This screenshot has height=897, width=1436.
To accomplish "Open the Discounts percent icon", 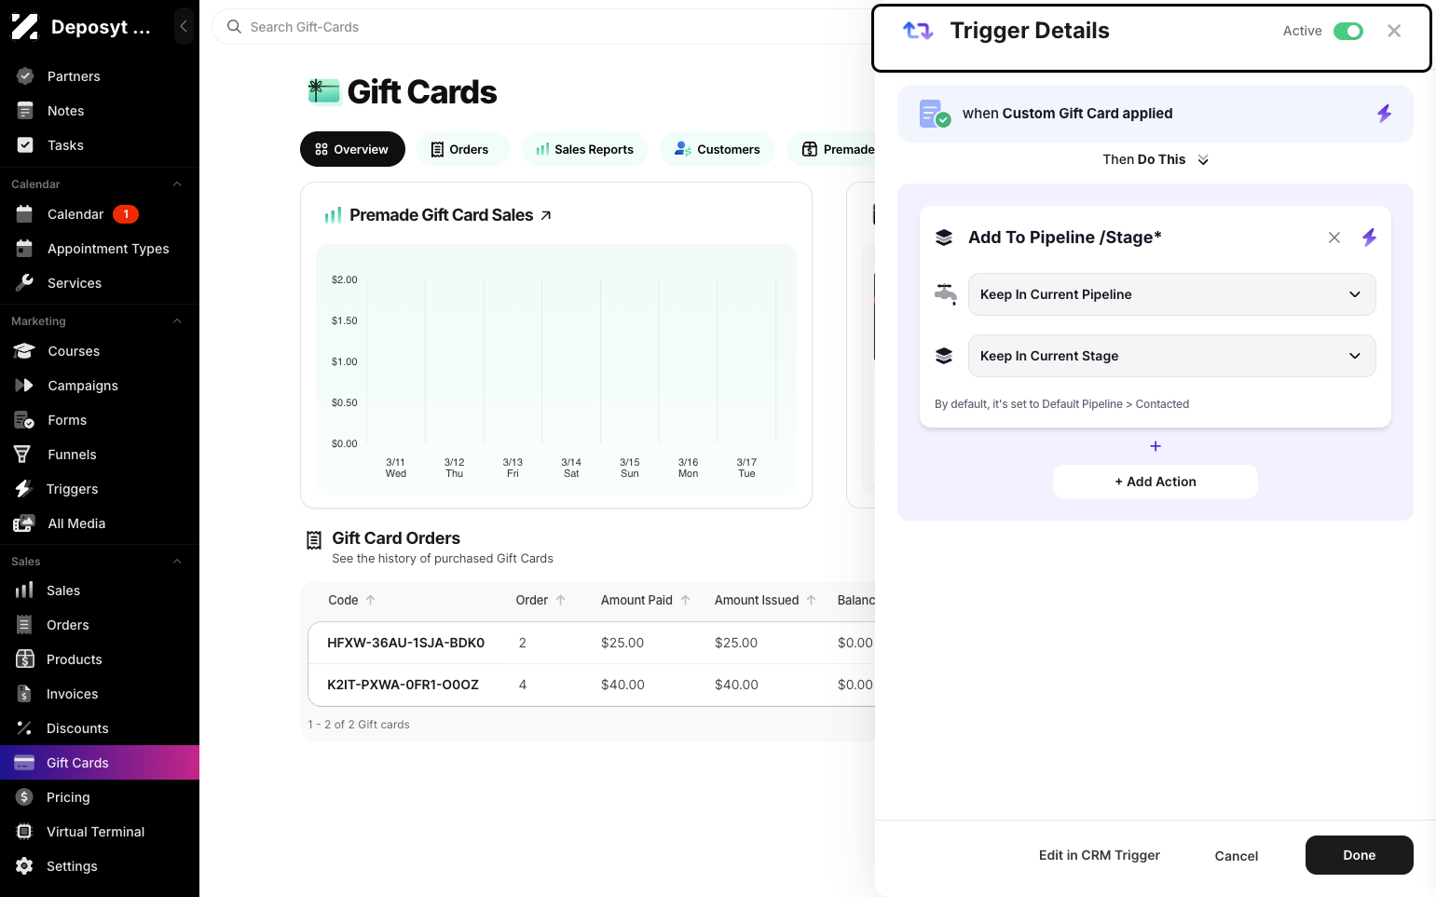I will [24, 728].
